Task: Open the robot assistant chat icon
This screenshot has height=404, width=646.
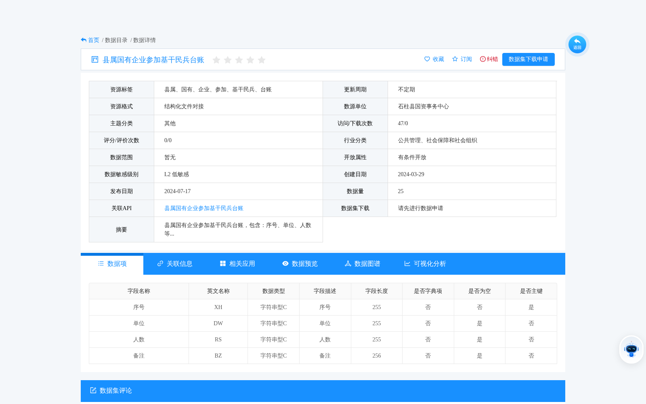Action: click(631, 349)
